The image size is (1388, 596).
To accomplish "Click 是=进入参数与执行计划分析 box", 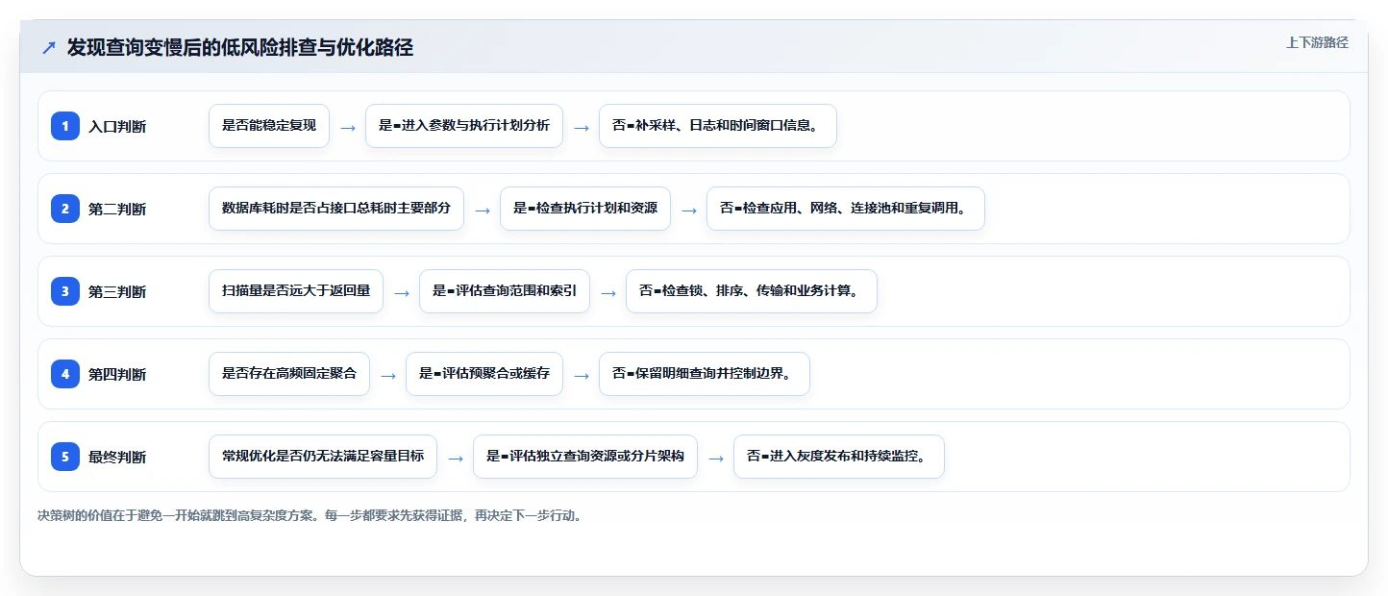I will coord(464,126).
